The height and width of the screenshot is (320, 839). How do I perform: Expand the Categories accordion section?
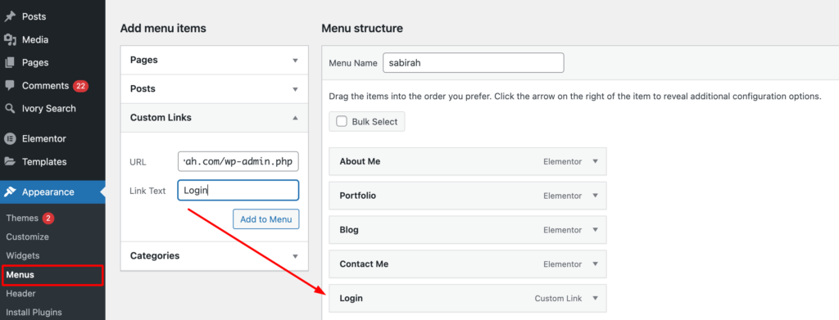[x=215, y=256]
